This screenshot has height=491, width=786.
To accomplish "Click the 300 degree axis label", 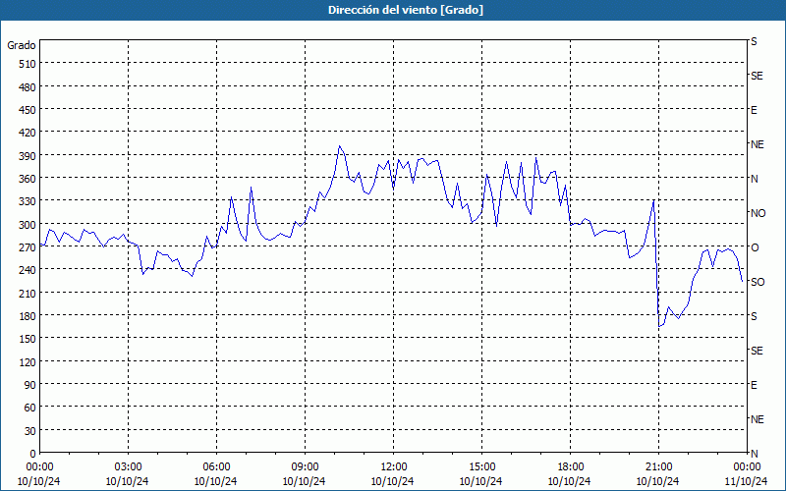I will (28, 225).
